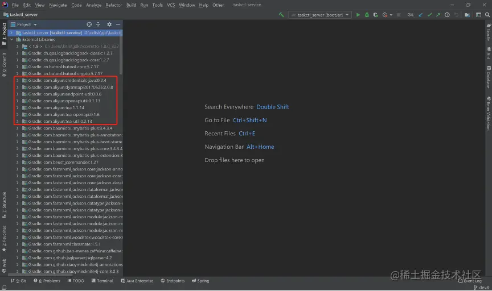This screenshot has width=492, height=291.
Task: Select Gradle: com.aliyun:endpoint-util:0.0.6
Action: pos(61,94)
